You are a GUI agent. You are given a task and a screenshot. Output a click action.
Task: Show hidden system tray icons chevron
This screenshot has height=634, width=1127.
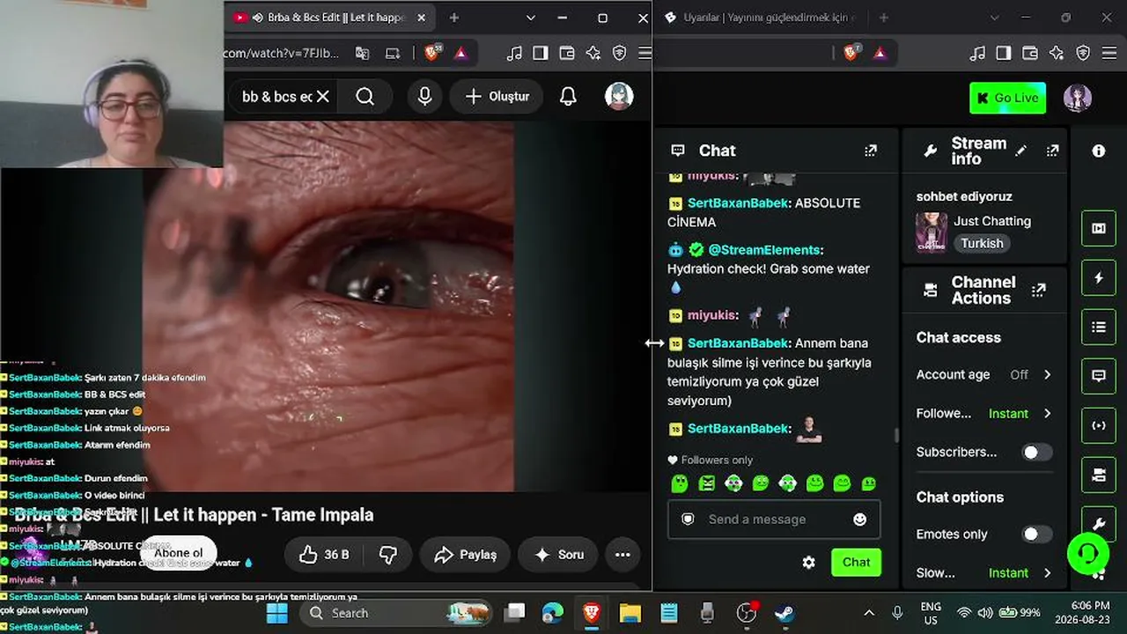[x=869, y=613]
